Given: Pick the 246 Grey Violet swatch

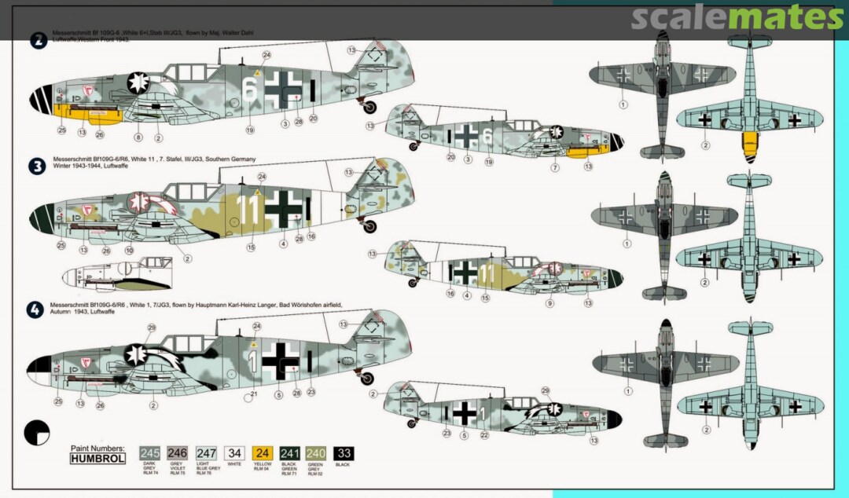Looking at the screenshot, I should point(178,453).
